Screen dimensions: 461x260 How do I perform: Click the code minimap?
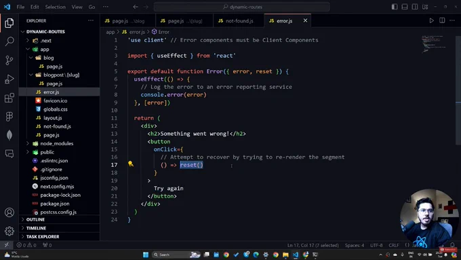tap(434, 44)
